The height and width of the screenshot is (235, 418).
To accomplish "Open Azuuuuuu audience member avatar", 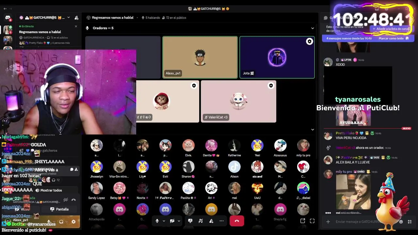I will tap(280, 146).
